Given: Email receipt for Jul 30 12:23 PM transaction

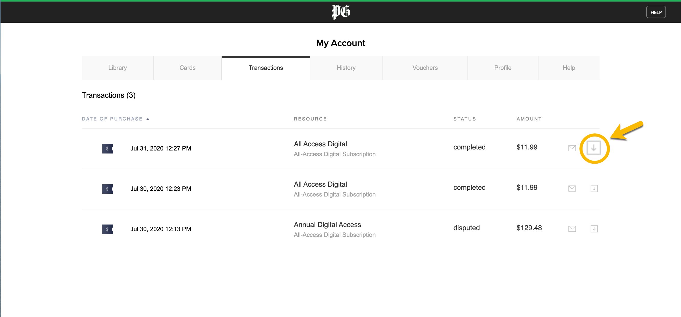Looking at the screenshot, I should pos(572,188).
